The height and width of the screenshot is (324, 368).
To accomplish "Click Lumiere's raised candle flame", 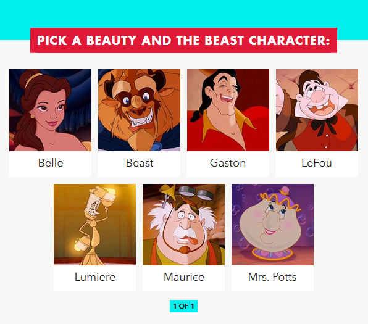I will tap(111, 190).
